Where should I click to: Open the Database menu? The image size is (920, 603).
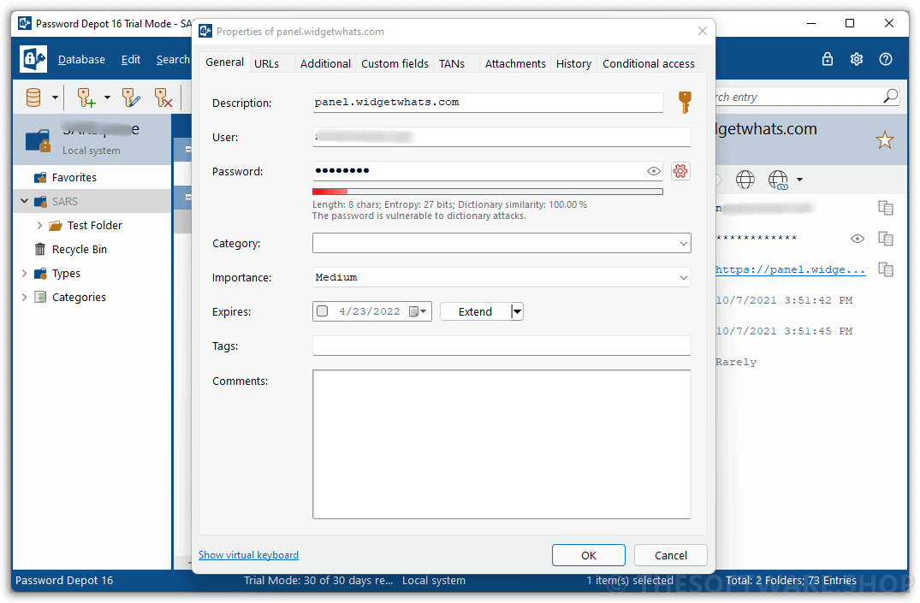pos(81,59)
